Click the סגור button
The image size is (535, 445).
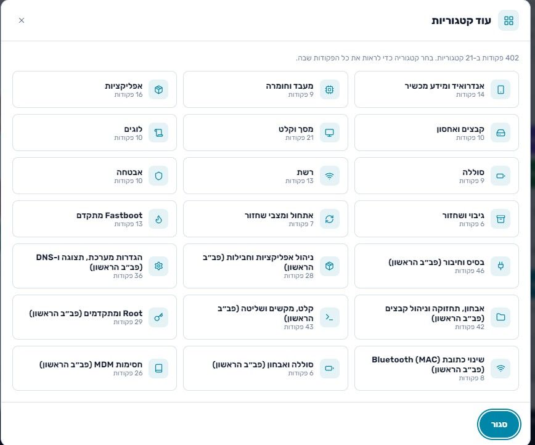click(499, 424)
